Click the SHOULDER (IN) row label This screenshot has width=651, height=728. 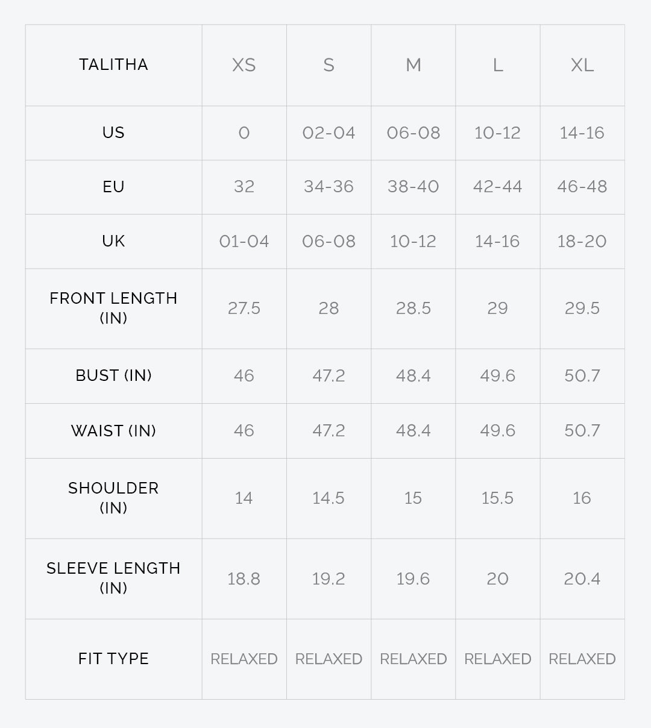tap(113, 498)
